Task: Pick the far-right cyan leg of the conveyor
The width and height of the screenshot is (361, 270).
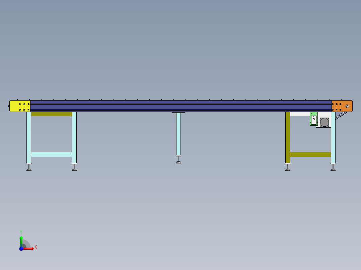Action: coord(333,137)
